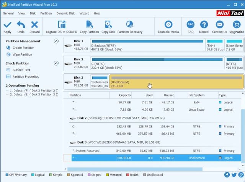Choose Wipe Partition in the sidebar
This screenshot has width=245, height=182.
coord(22,55)
